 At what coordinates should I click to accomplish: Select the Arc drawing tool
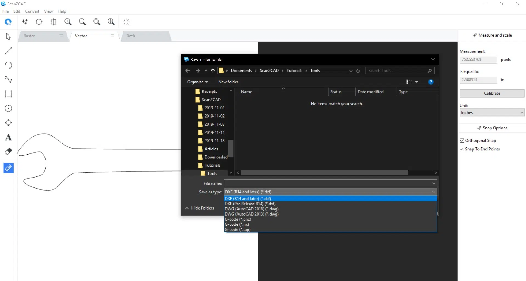(x=8, y=65)
